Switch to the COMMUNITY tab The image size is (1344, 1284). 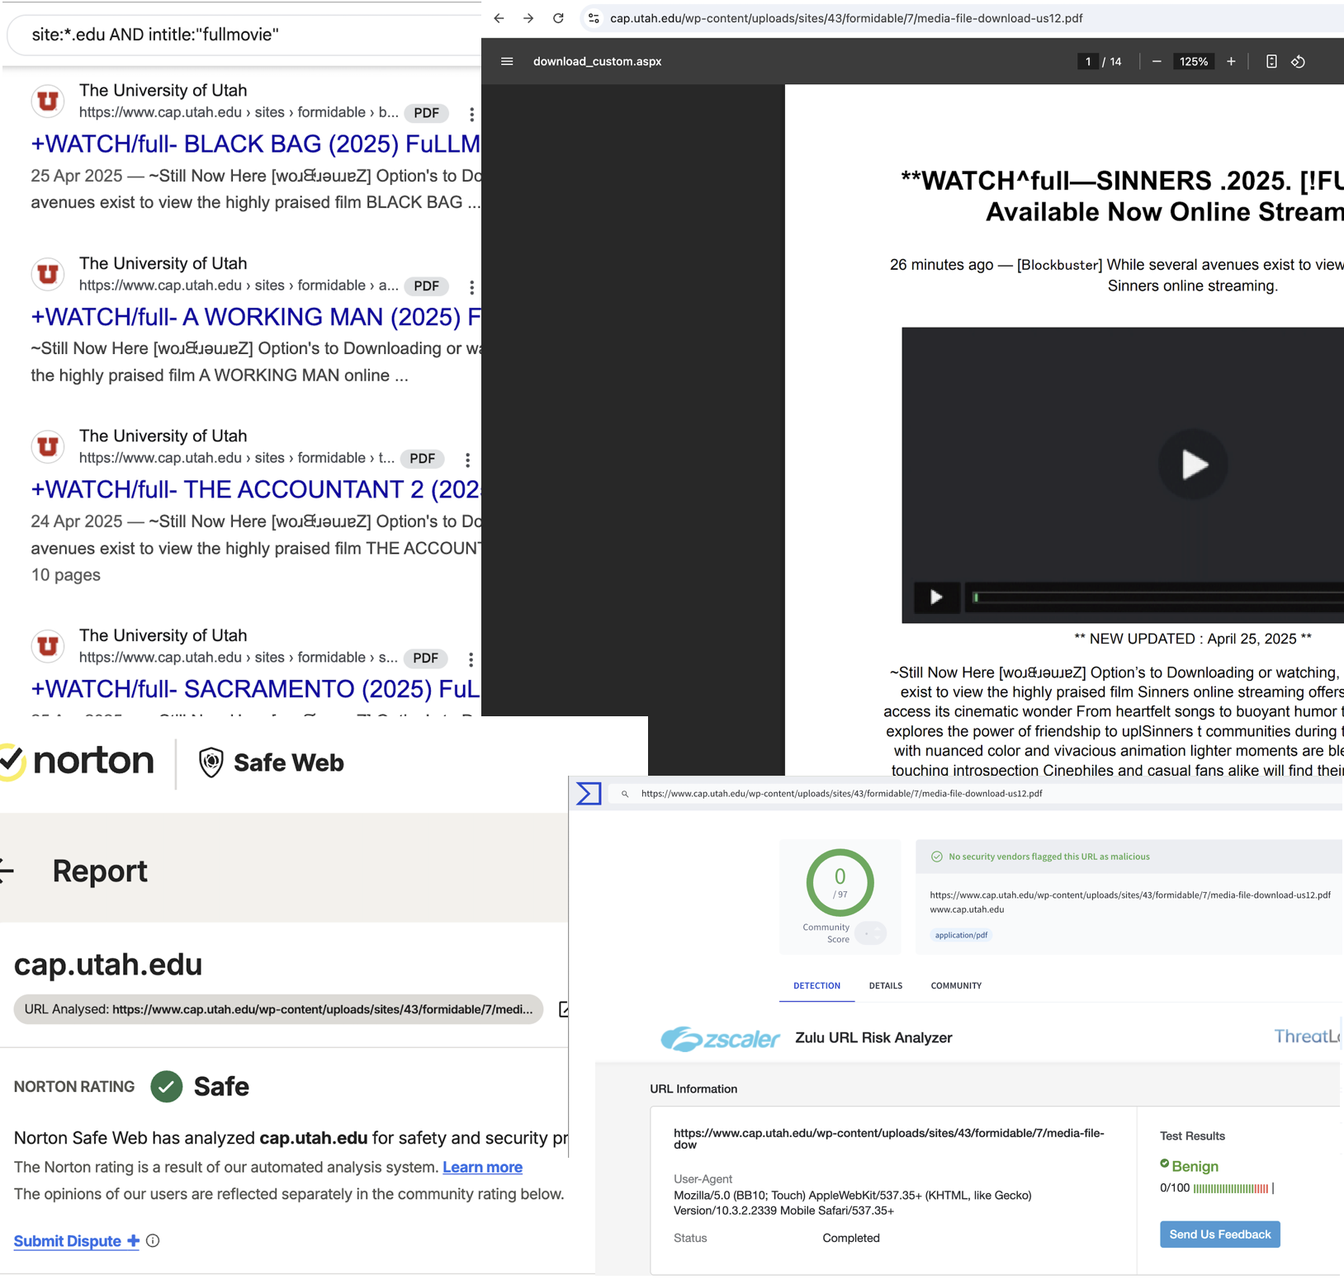tap(956, 985)
